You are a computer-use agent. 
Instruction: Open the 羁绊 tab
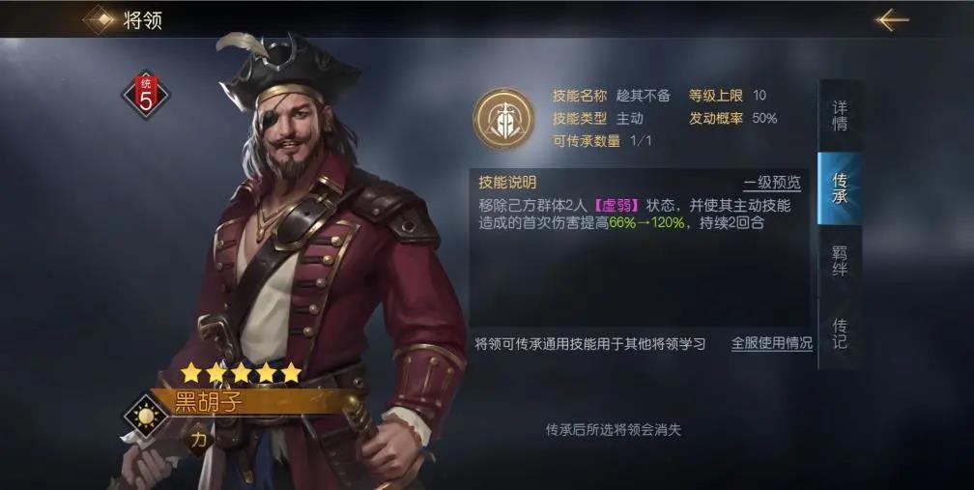pyautogui.click(x=840, y=261)
